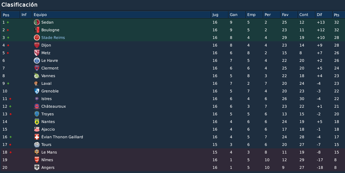This screenshot has height=173, width=345.
Task: Click the Boulogne club crest icon
Action: coord(37,30)
